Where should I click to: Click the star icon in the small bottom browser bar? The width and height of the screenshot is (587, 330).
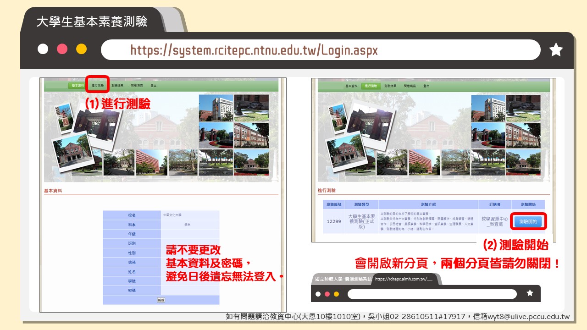point(530,293)
